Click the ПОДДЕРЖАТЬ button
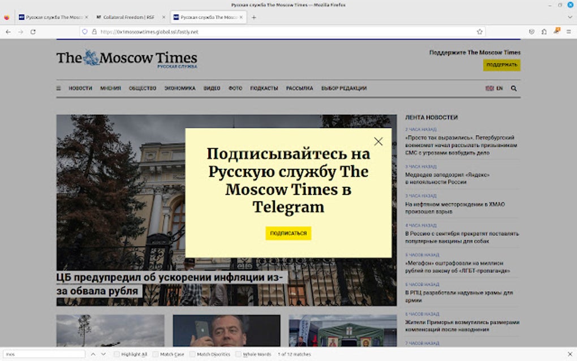 click(x=503, y=65)
